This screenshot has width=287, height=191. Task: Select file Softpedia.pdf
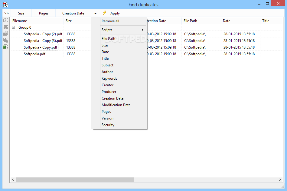(34, 54)
